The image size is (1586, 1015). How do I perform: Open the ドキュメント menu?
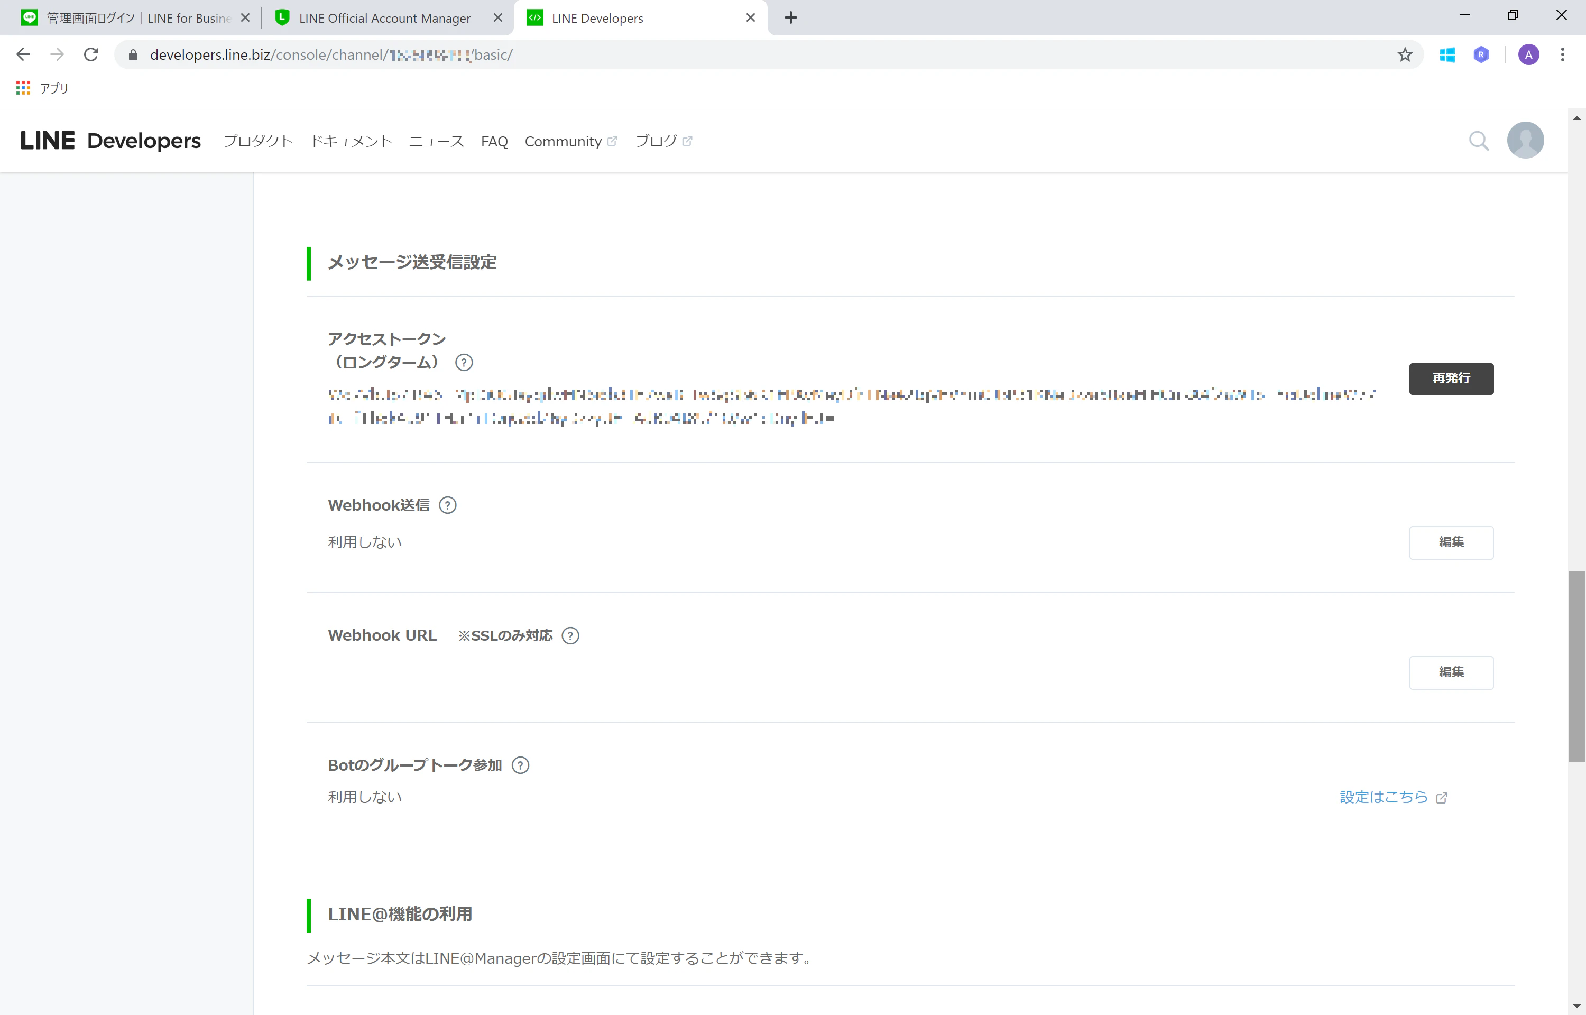[x=351, y=141]
